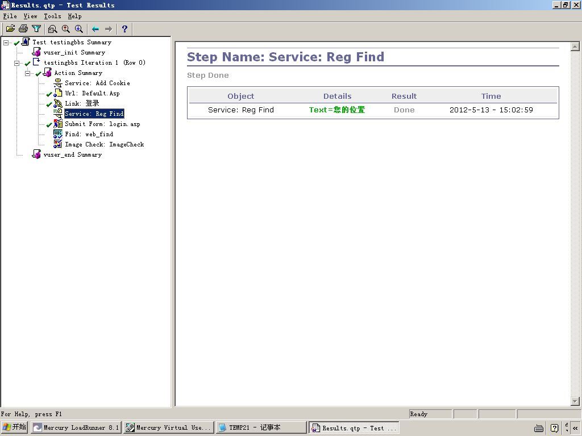Image resolution: width=582 pixels, height=436 pixels.
Task: Click the Submit Form login.asp icon
Action: pos(58,124)
